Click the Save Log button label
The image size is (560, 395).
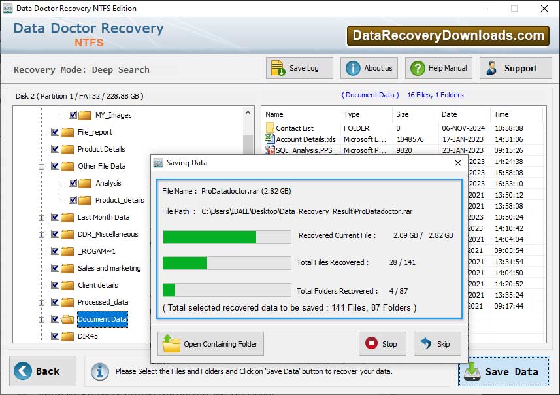pos(304,68)
